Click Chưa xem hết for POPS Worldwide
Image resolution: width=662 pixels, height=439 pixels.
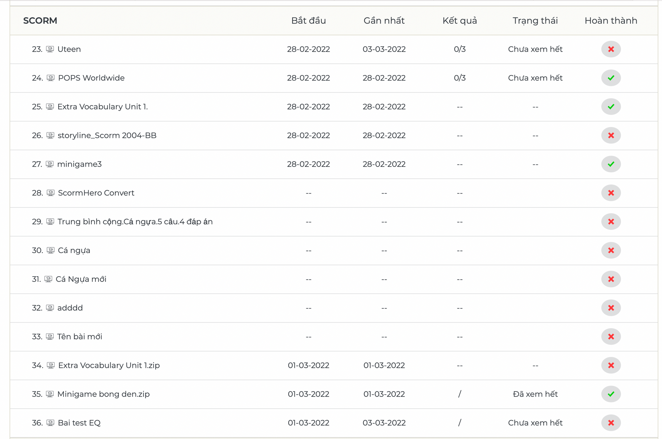pos(535,78)
